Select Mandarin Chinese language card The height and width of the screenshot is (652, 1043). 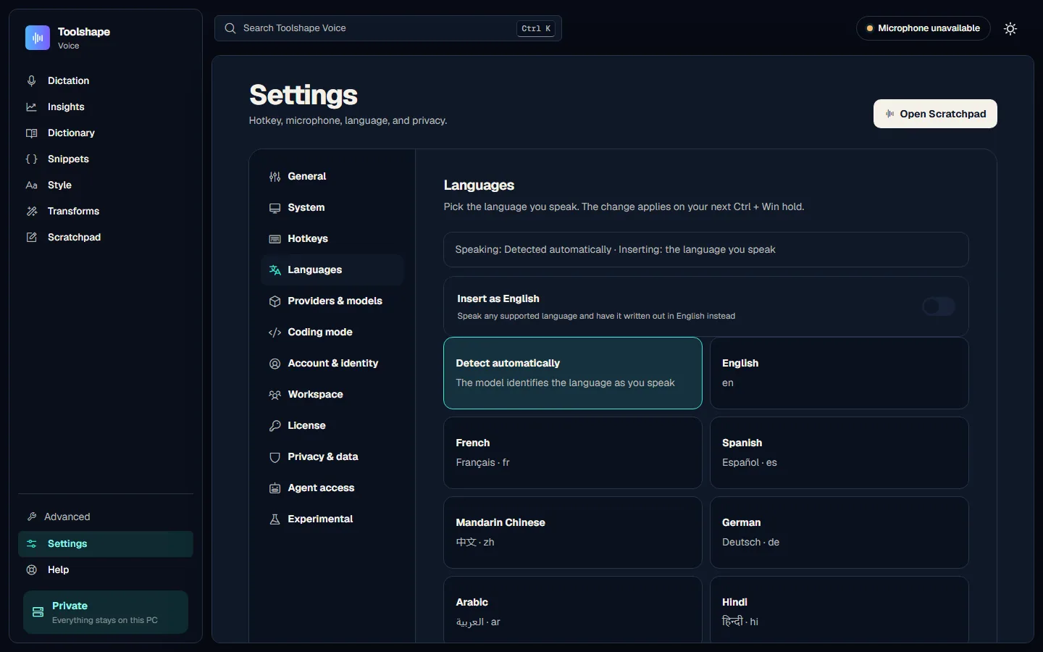[x=572, y=532]
